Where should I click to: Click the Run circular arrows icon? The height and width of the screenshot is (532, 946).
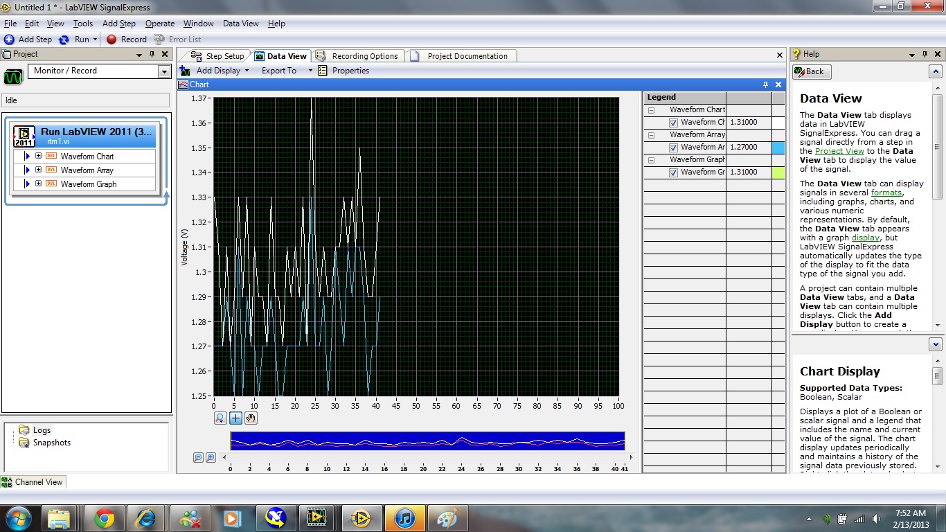pos(64,39)
